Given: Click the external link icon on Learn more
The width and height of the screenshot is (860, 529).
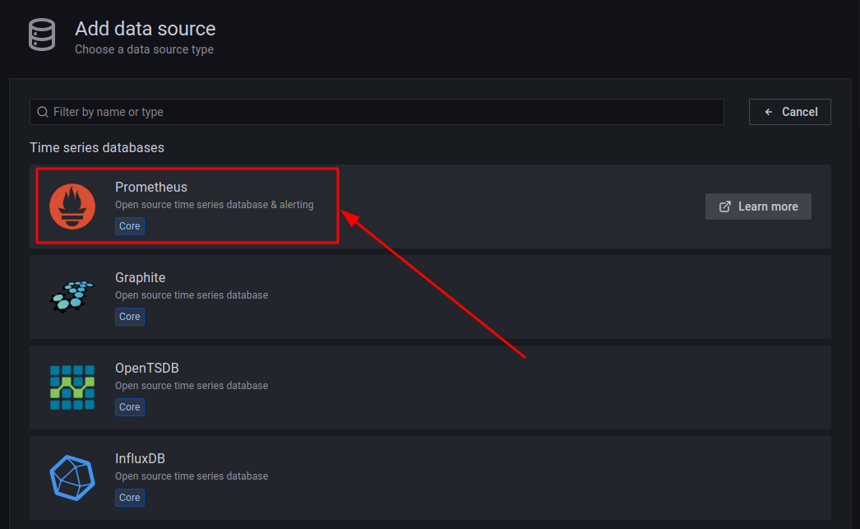Looking at the screenshot, I should 726,206.
